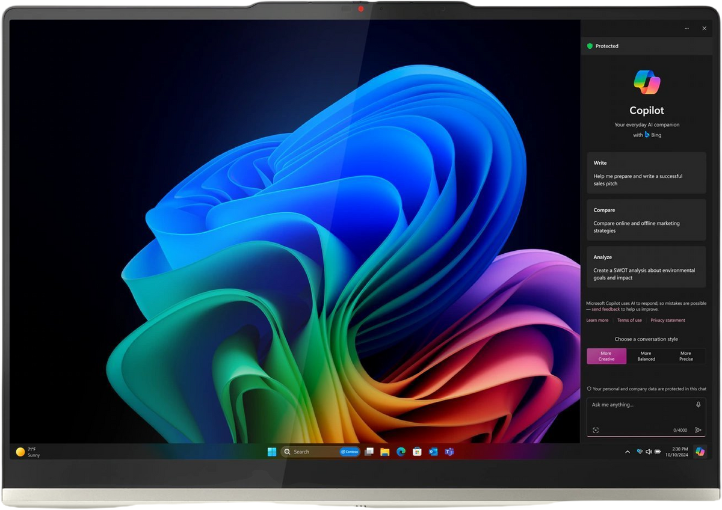Image resolution: width=722 pixels, height=510 pixels.
Task: Choose the Compare marketing strategies suggestion card
Action: pos(646,220)
